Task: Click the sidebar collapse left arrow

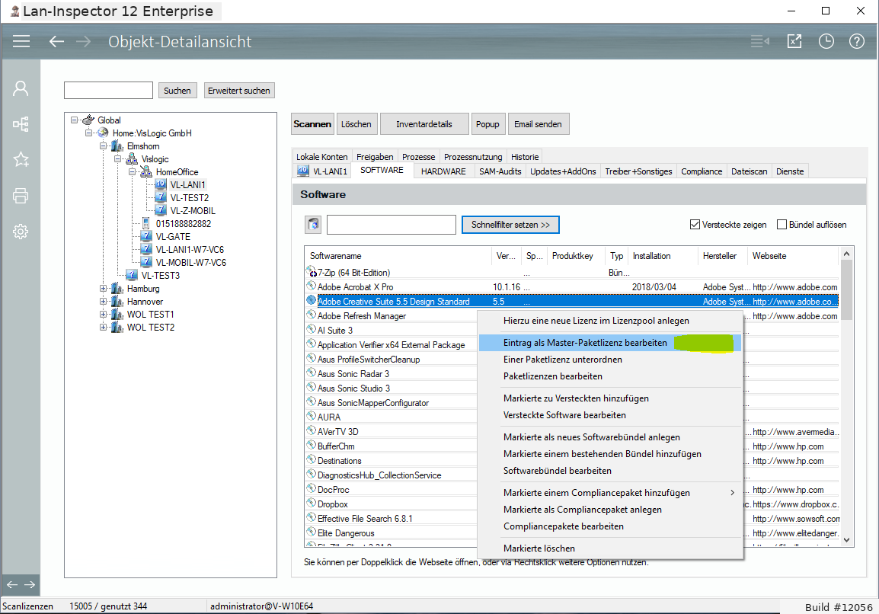Action: (11, 585)
